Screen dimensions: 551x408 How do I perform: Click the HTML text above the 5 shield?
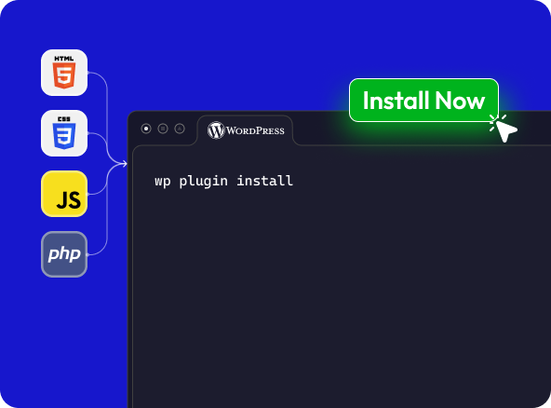point(64,59)
